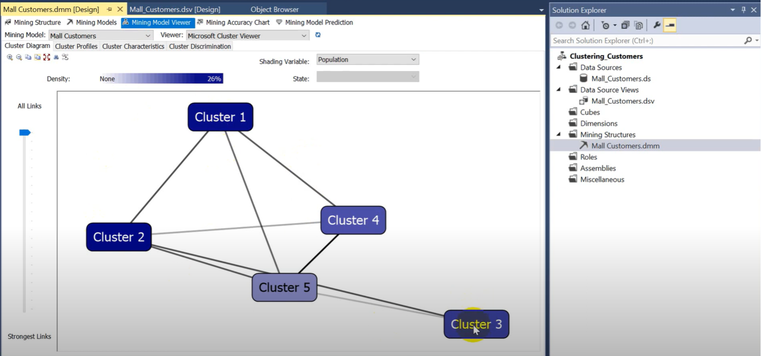Click the Zoom Out magnifier icon
Viewport: 761px width, 356px height.
coord(19,57)
